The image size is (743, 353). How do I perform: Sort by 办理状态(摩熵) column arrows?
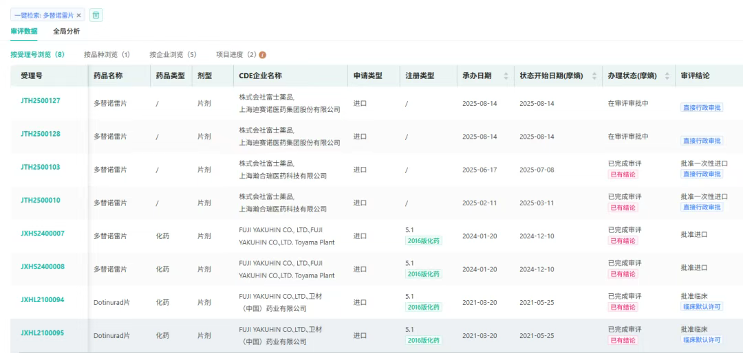click(666, 76)
